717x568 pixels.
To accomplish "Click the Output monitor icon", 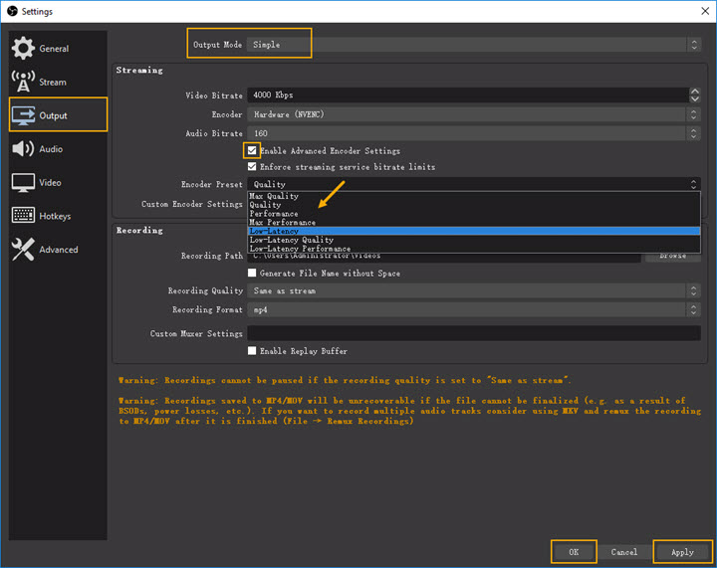I will 23,115.
